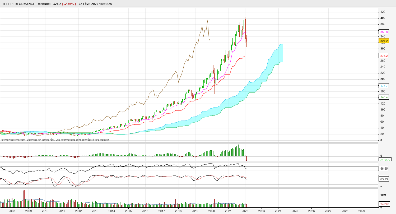
Task: Click the 200 price axis label
Action: pos(383,79)
